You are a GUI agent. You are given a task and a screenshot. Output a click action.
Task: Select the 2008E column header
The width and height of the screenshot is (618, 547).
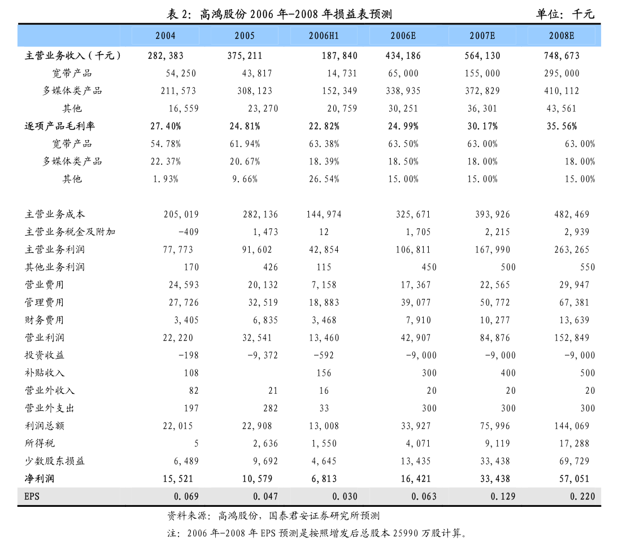coord(562,36)
